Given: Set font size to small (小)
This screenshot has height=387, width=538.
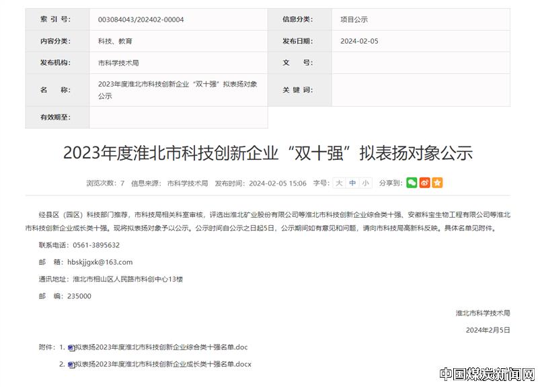Looking at the screenshot, I should click(364, 183).
